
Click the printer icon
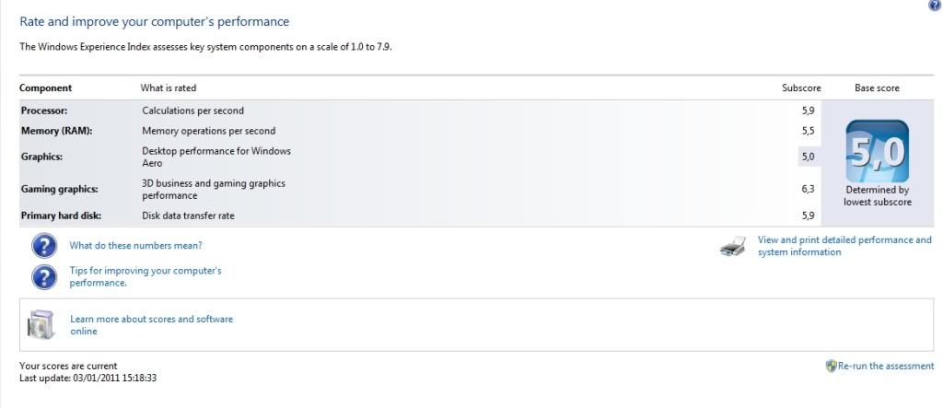tap(734, 246)
